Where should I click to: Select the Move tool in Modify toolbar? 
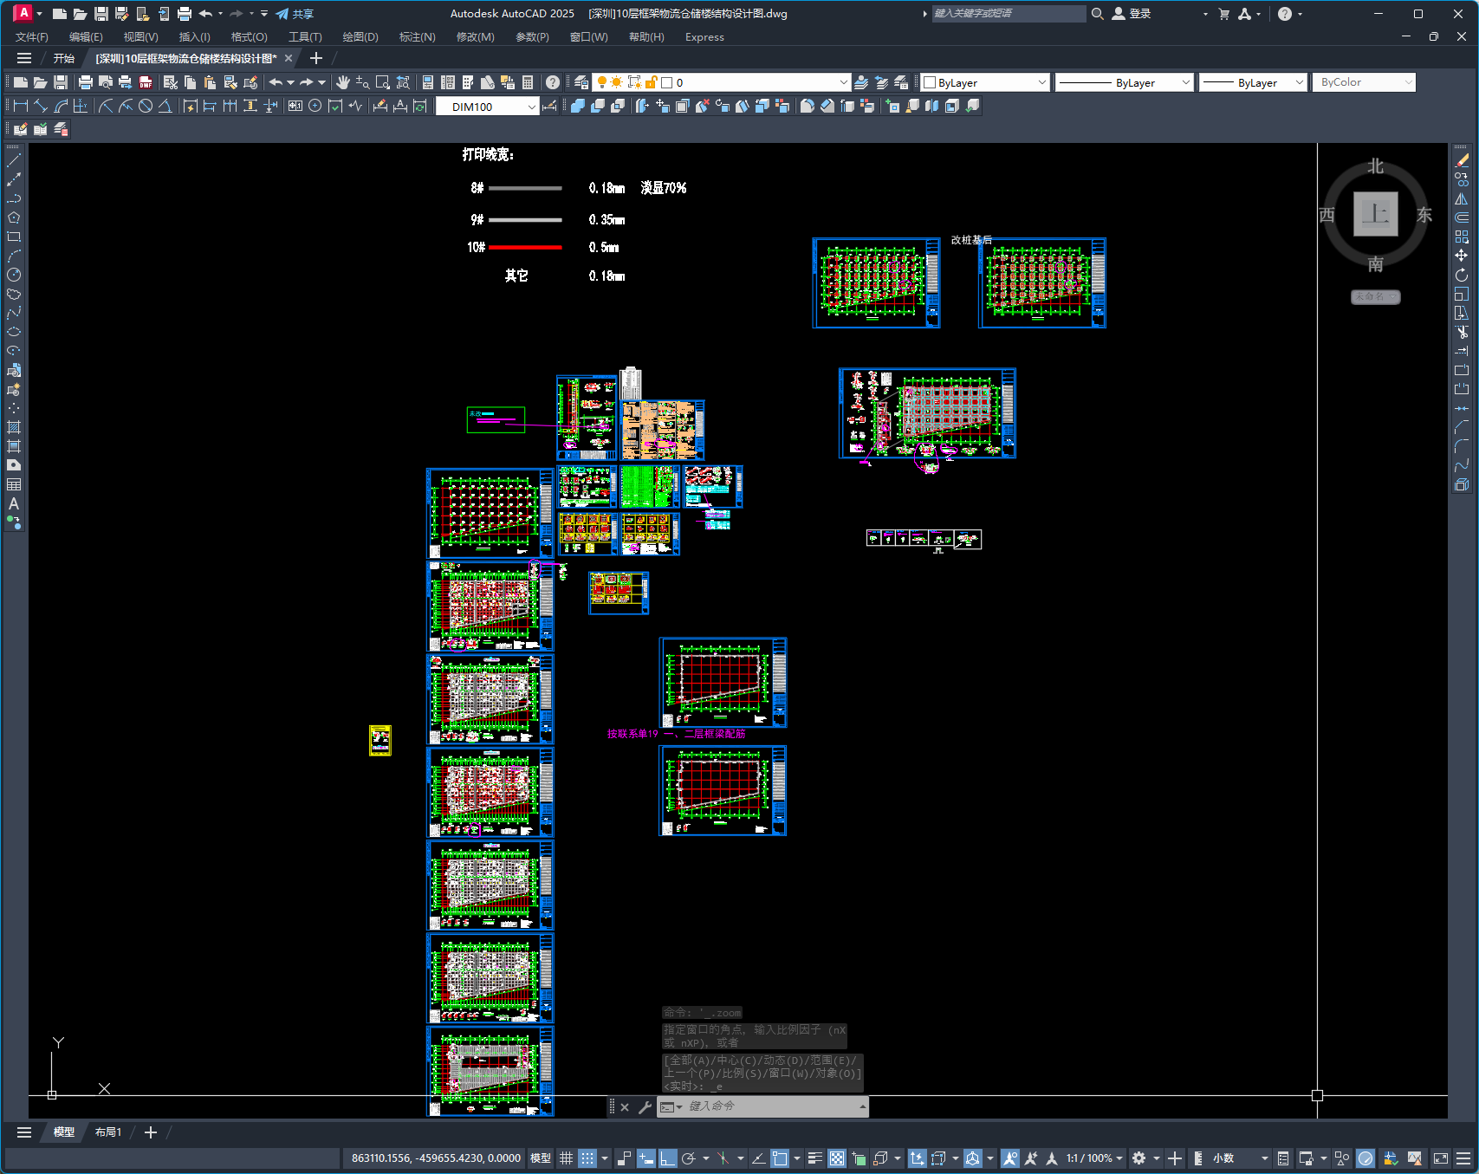(1462, 256)
